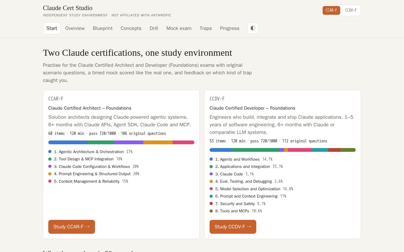The image size is (404, 252).
Task: Click the Study CCAR-F button
Action: [72, 227]
